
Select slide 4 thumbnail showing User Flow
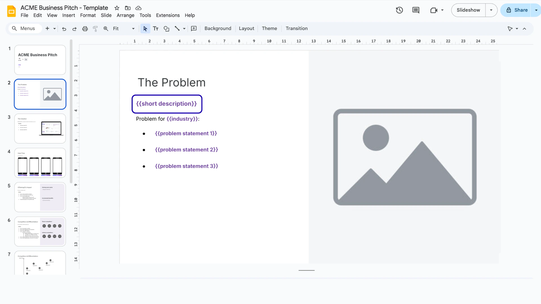40,163
